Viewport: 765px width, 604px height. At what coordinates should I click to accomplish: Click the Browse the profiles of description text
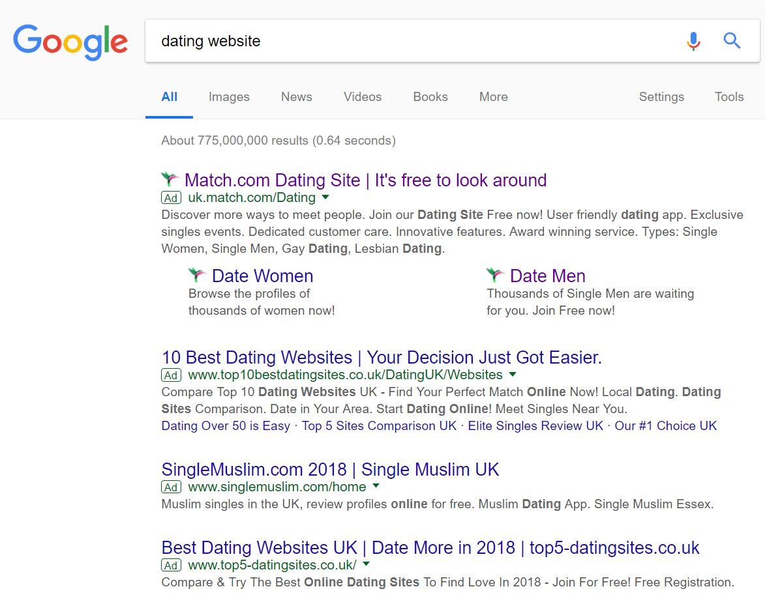(262, 302)
